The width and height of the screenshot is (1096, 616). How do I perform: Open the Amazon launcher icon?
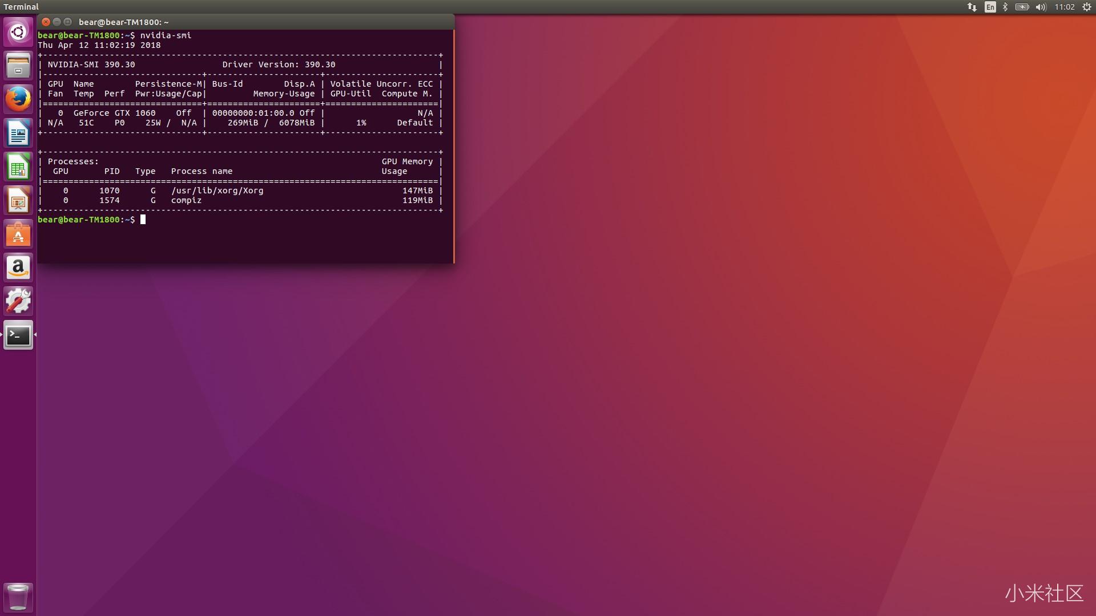18,268
